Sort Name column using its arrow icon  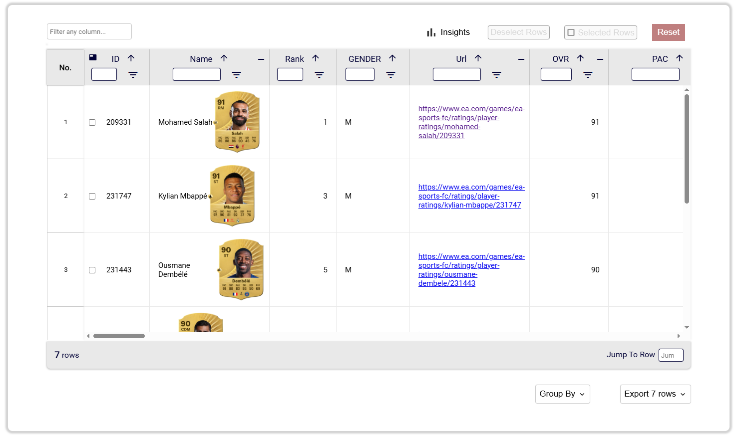(224, 58)
